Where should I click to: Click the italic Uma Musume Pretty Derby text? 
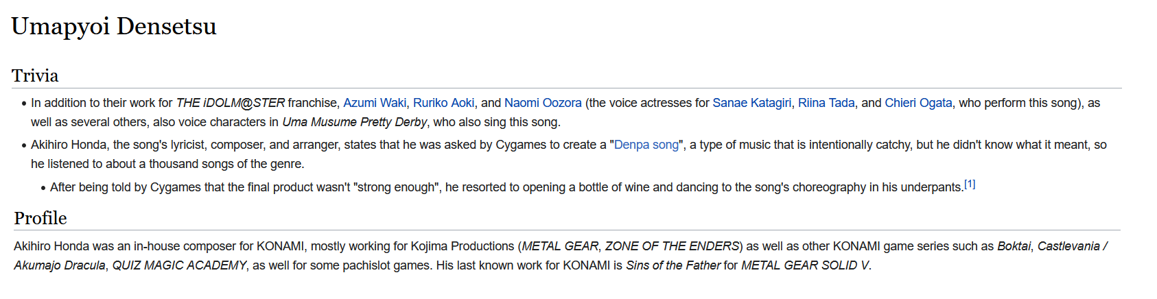354,122
